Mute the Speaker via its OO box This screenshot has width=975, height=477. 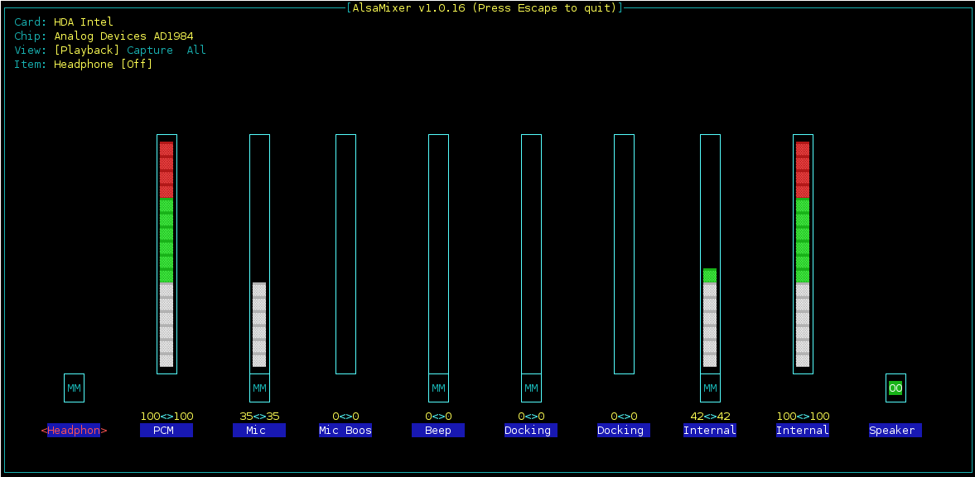[x=895, y=388]
